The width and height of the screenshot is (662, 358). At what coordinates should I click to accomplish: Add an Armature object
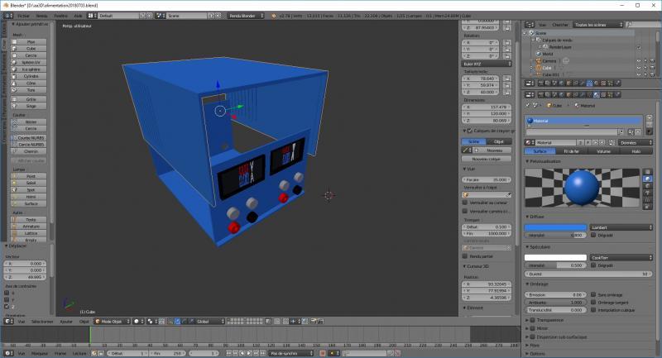30,226
